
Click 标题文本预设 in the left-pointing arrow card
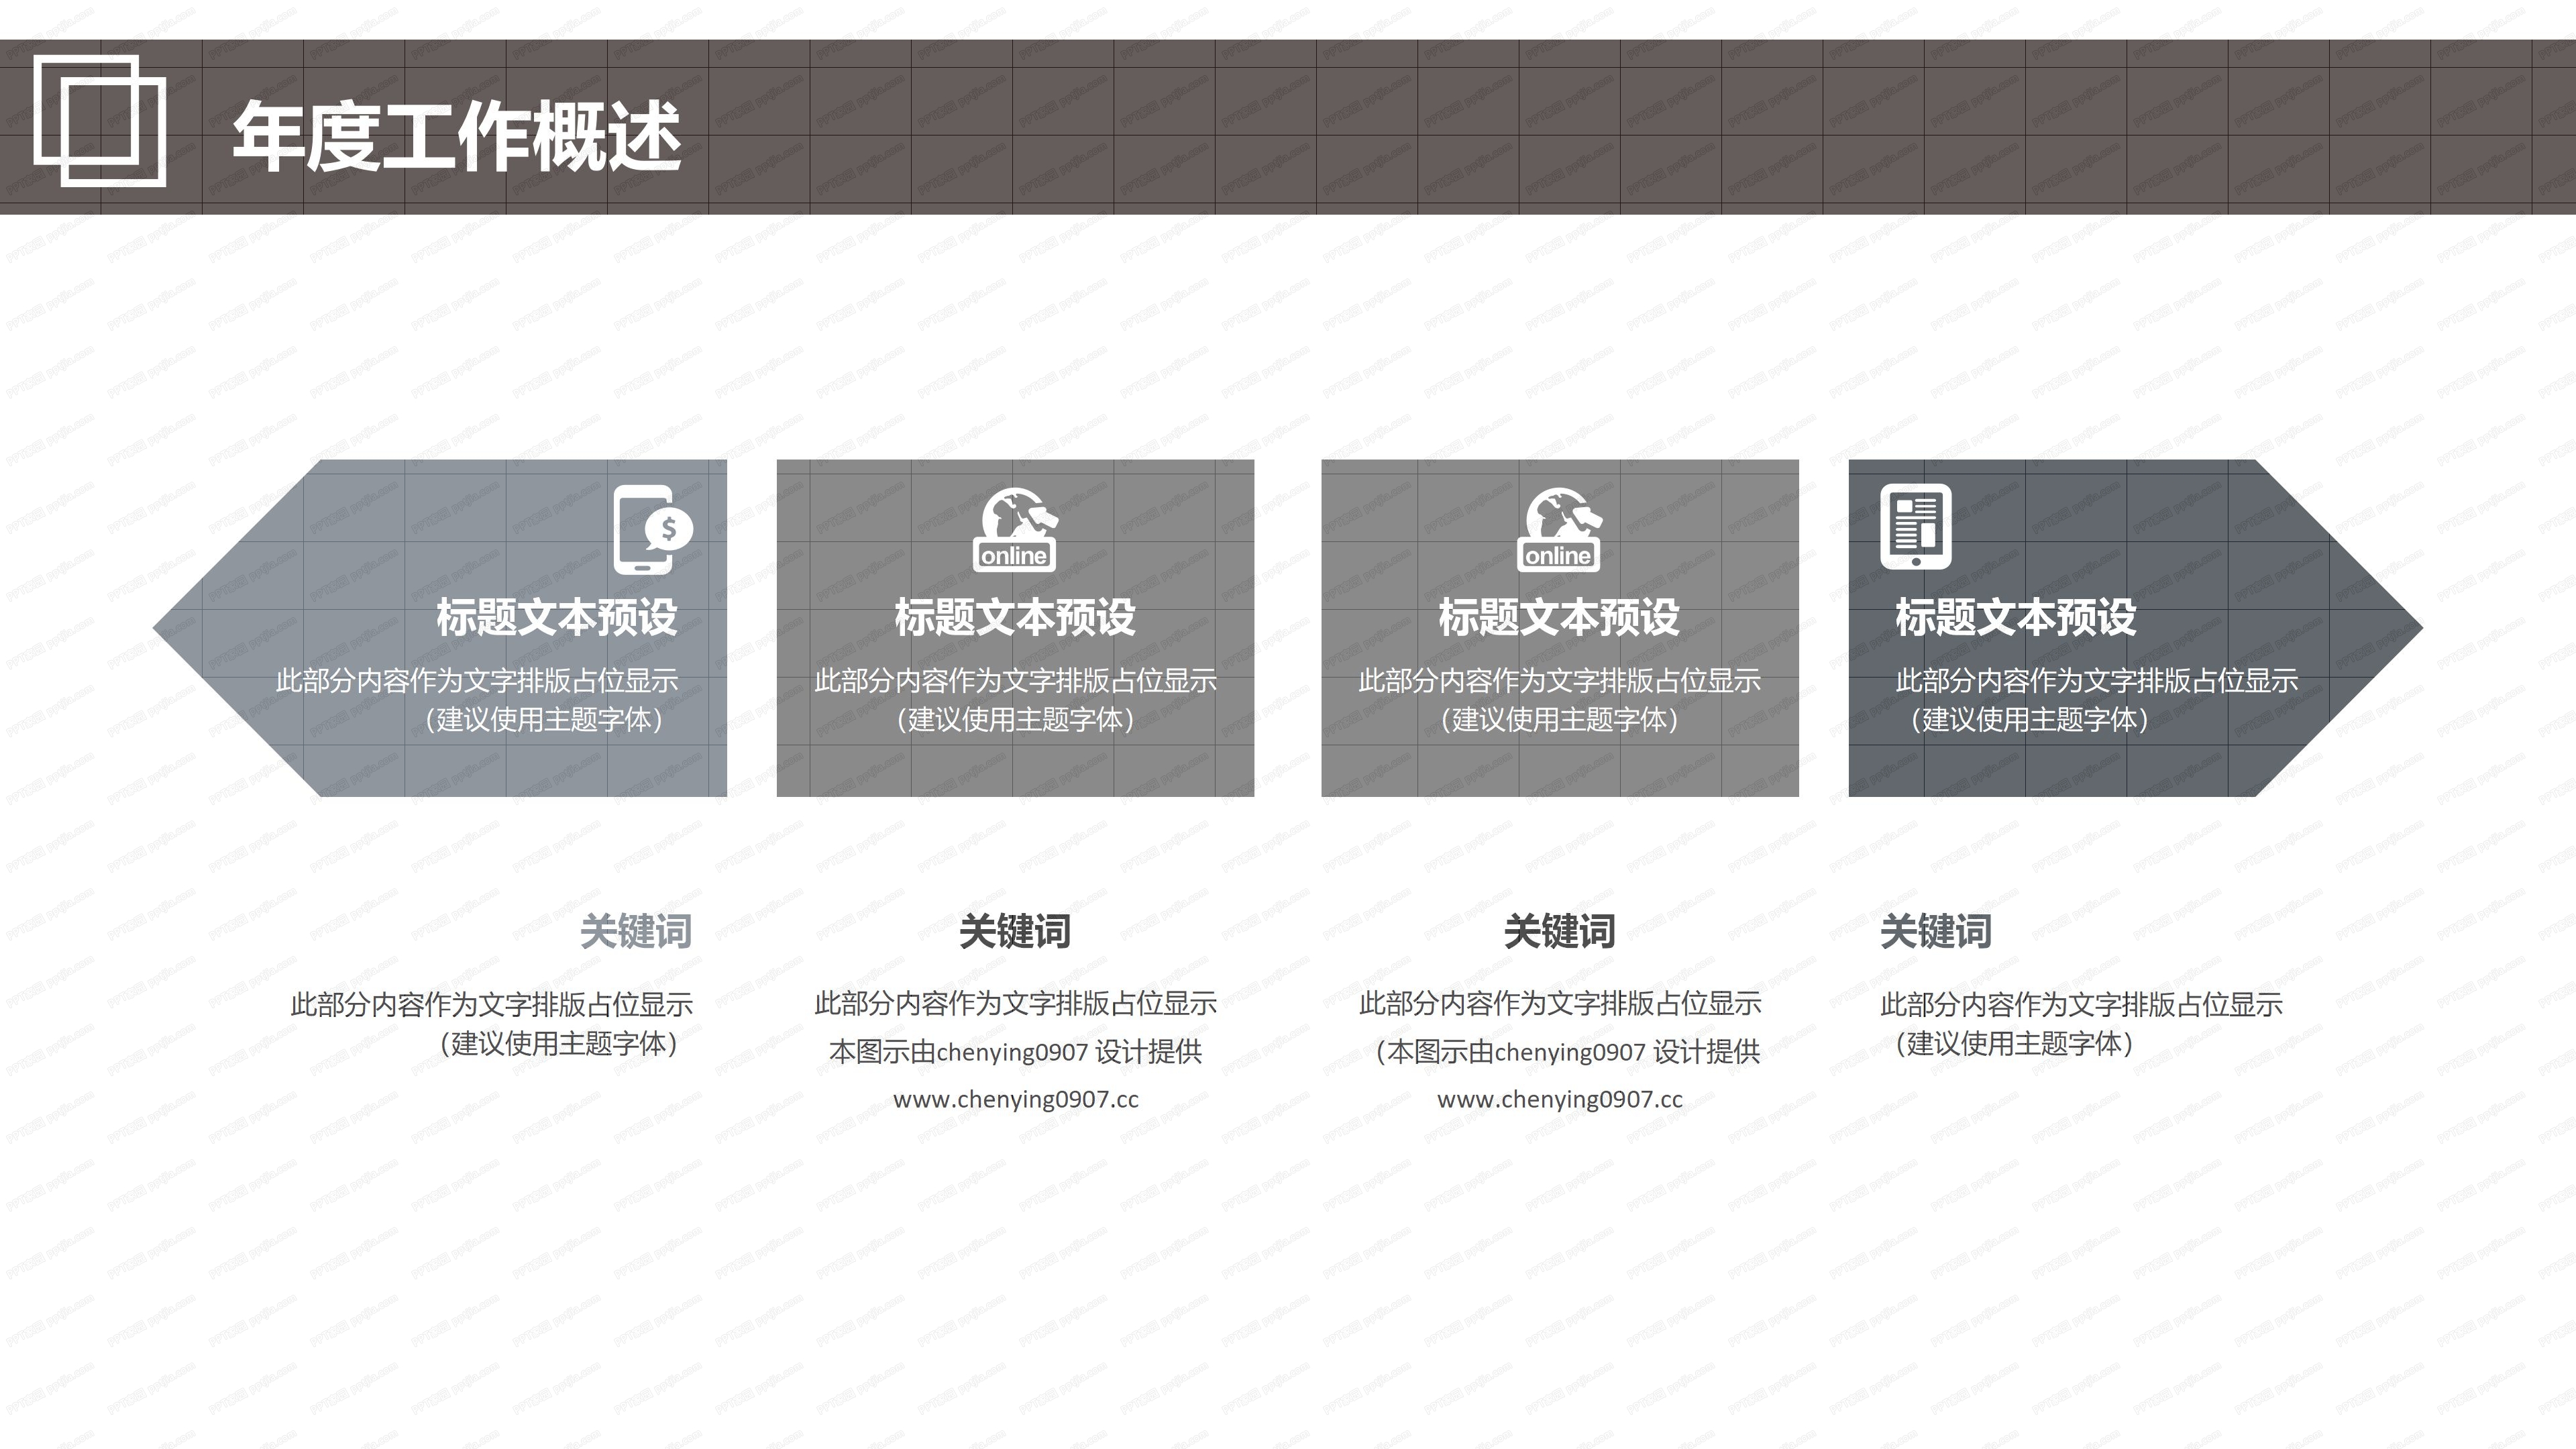(x=557, y=617)
